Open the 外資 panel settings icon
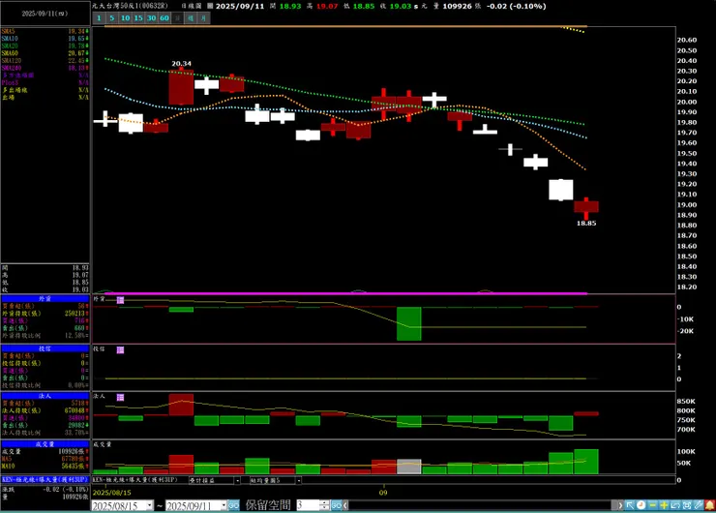The height and width of the screenshot is (513, 716). tap(120, 300)
